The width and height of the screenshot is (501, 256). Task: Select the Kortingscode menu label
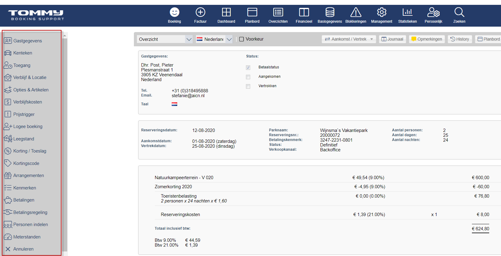26,163
